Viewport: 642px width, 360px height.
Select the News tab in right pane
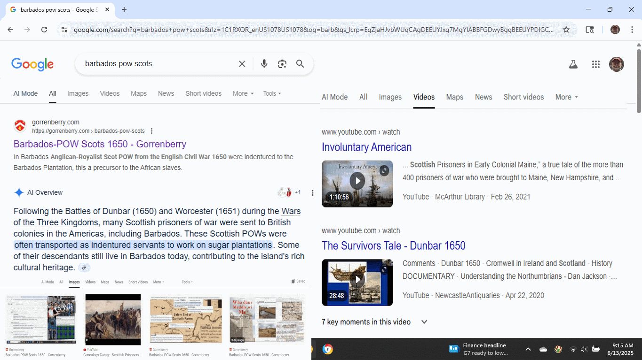click(x=483, y=97)
